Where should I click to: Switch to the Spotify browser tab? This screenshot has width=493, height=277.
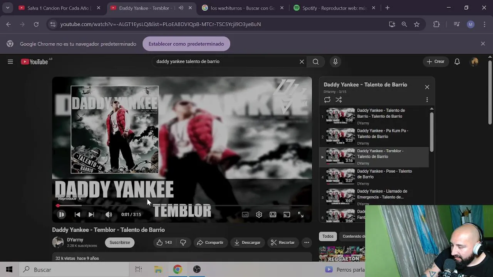334,8
